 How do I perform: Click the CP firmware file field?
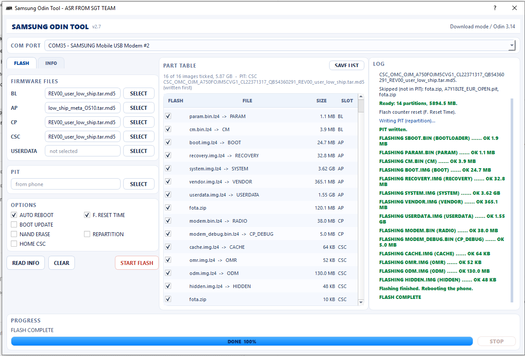click(82, 122)
